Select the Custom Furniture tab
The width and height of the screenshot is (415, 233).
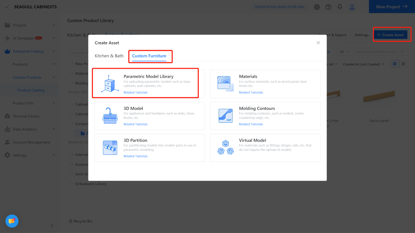pyautogui.click(x=149, y=56)
